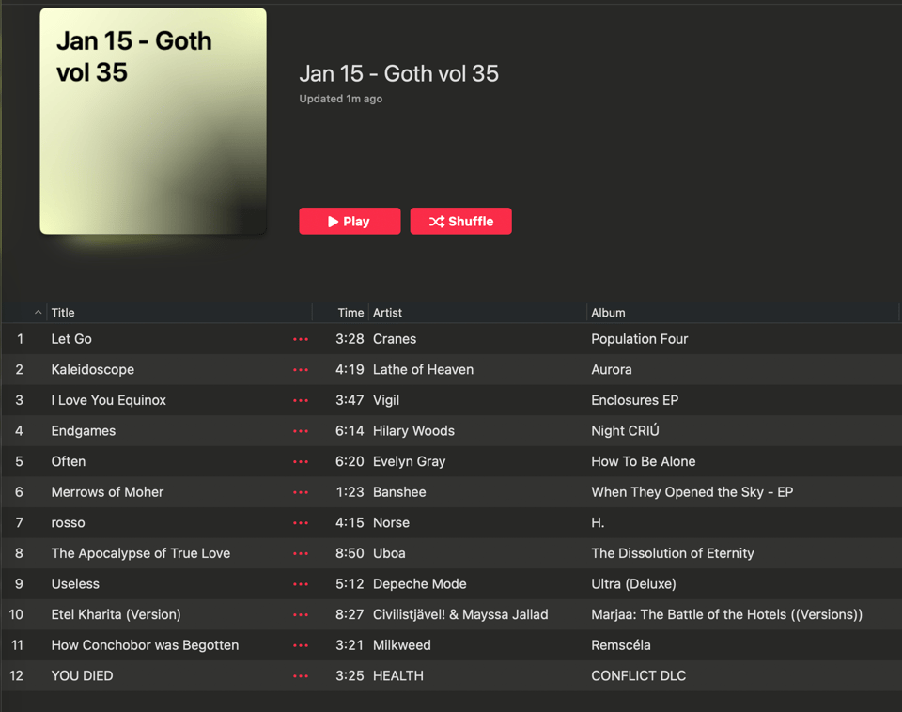Show options for The Apocalypse of True Love

coord(301,553)
